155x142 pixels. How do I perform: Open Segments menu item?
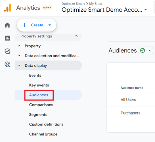pos(38,114)
